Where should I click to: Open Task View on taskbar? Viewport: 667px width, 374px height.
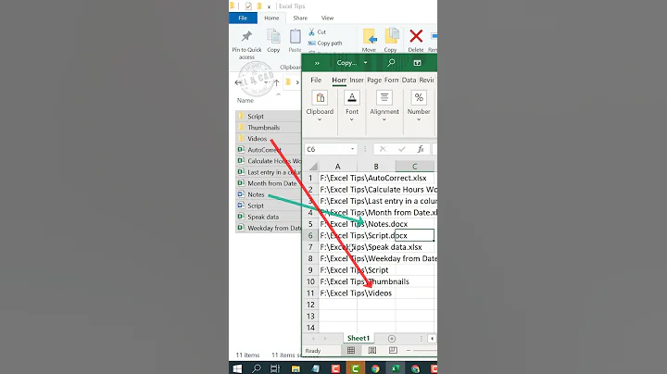pos(275,368)
